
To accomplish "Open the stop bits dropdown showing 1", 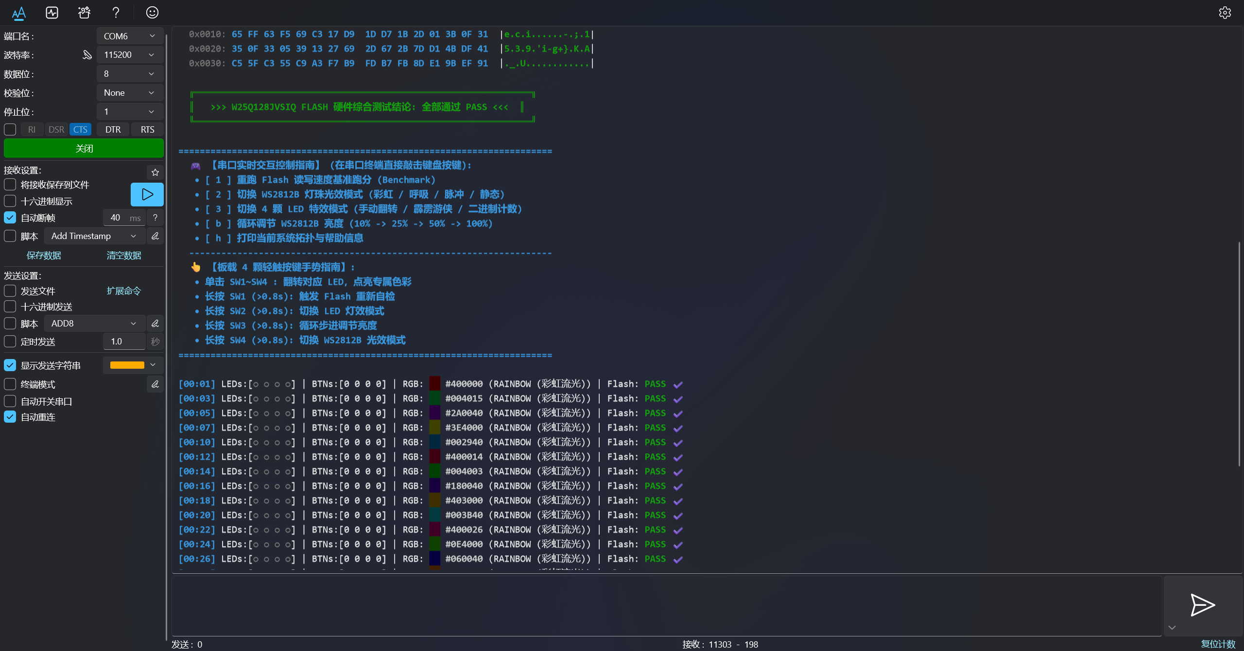I will (x=130, y=112).
